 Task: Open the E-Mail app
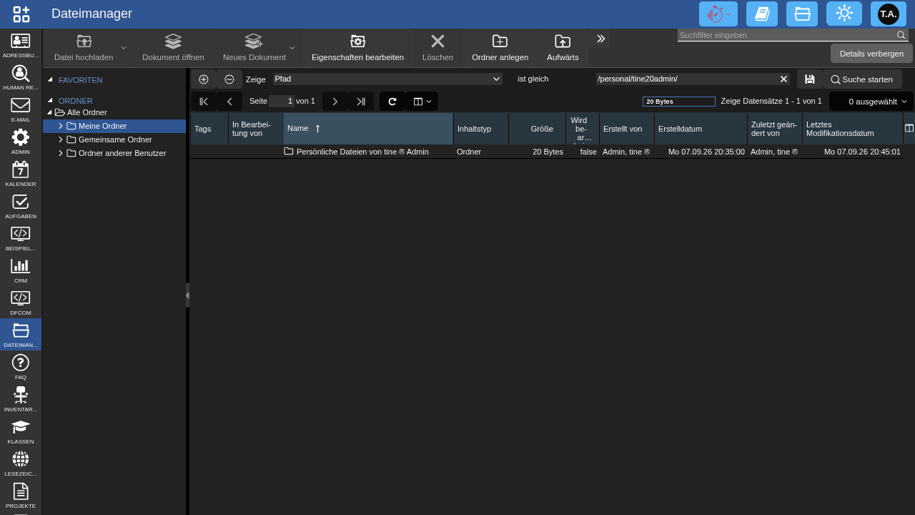click(x=21, y=109)
